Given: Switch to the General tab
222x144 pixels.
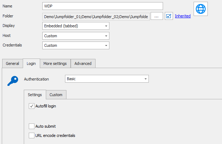Looking at the screenshot, I should coord(12,63).
